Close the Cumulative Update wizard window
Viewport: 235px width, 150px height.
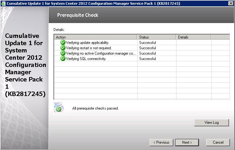(231, 3)
